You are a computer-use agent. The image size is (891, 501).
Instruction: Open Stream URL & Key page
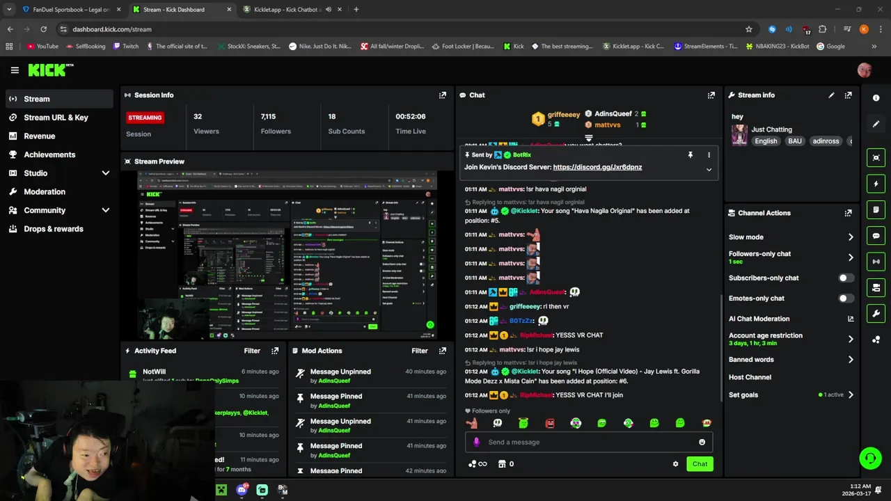click(59, 118)
